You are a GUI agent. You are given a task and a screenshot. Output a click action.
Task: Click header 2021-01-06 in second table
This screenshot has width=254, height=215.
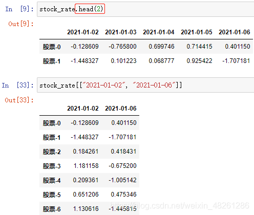121,109
